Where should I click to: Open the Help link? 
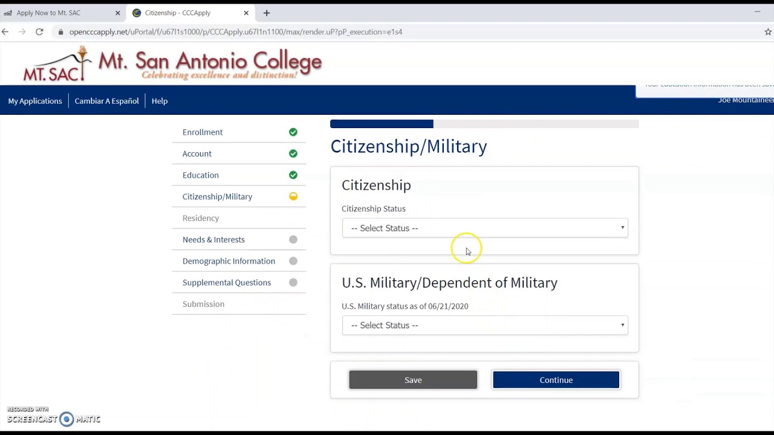pyautogui.click(x=160, y=101)
